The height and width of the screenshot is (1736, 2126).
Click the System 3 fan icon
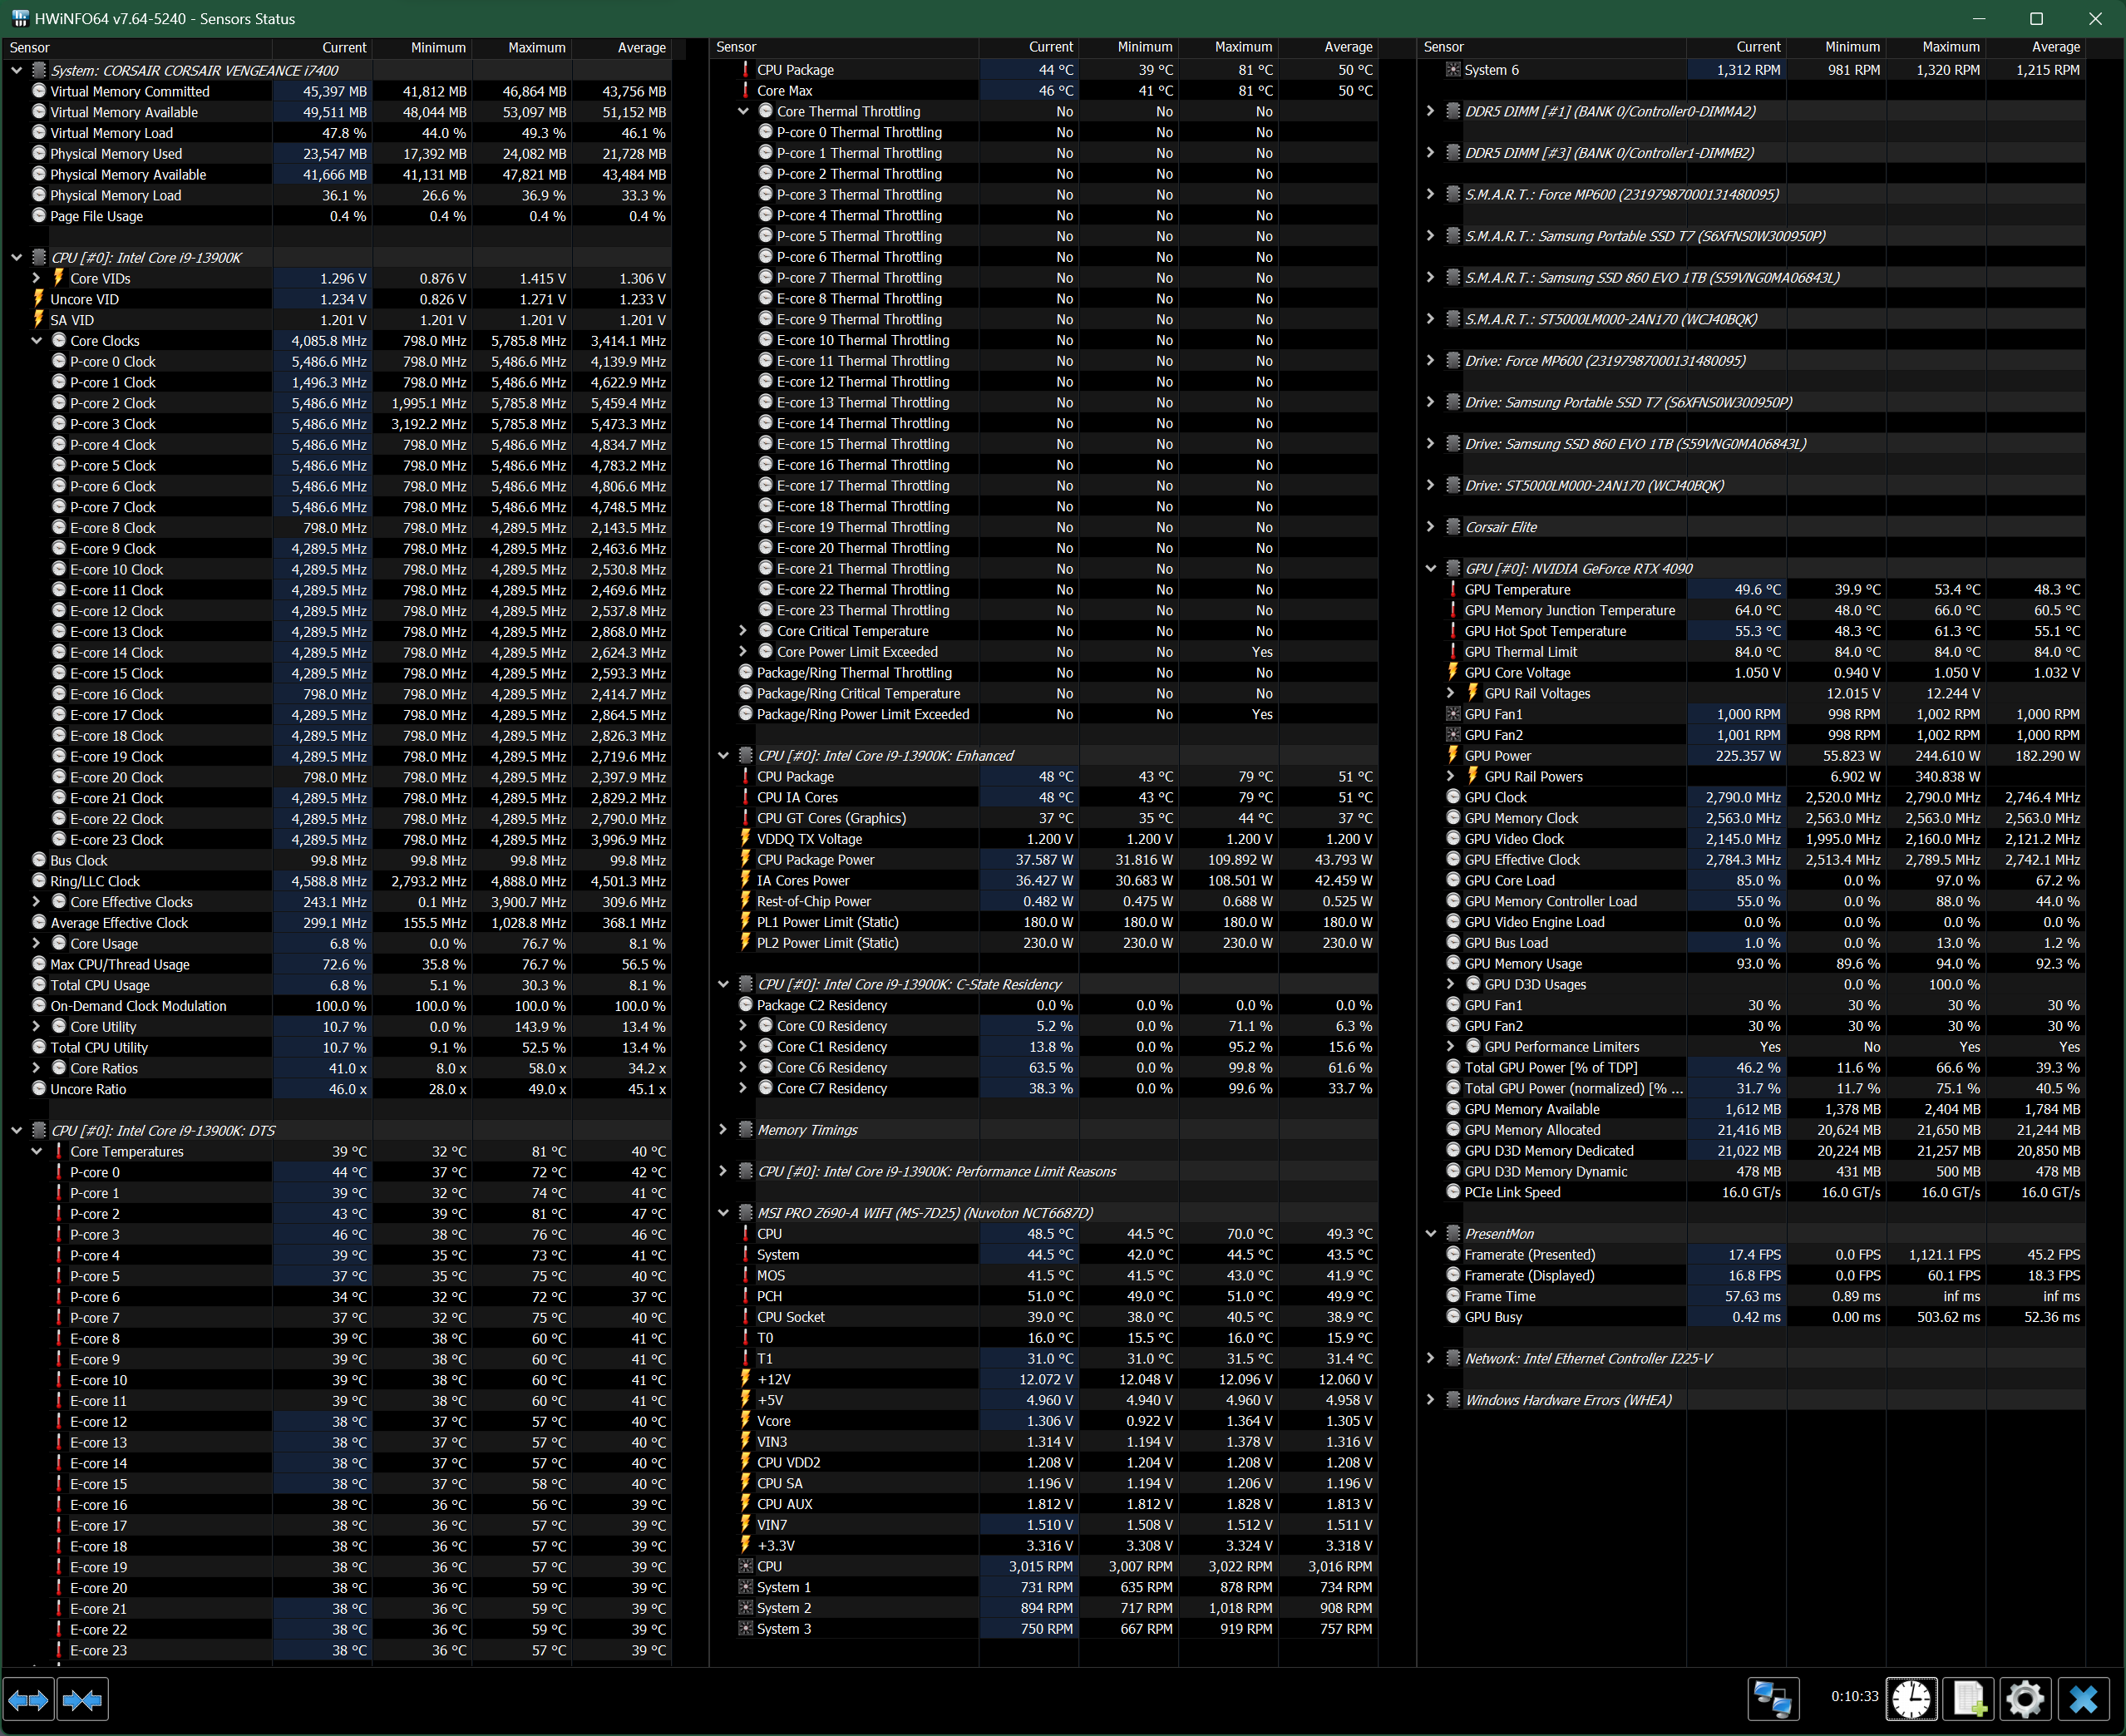coord(745,1629)
